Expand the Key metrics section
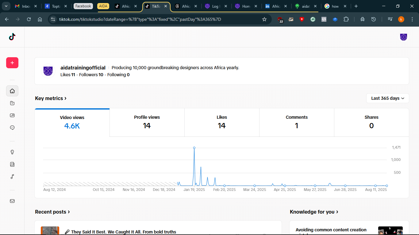This screenshot has height=235, width=419. [x=51, y=98]
